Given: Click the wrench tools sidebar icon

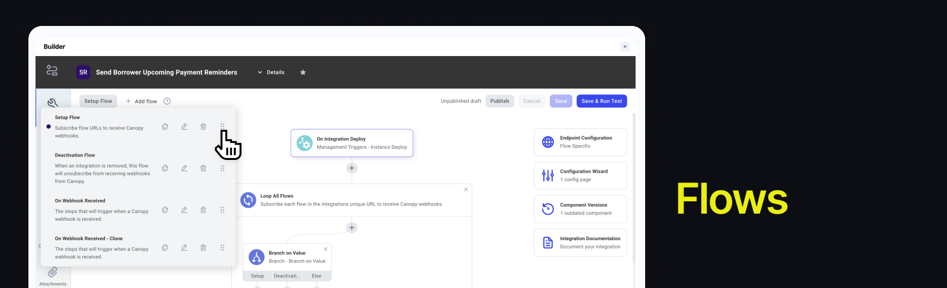Looking at the screenshot, I should pyautogui.click(x=53, y=103).
